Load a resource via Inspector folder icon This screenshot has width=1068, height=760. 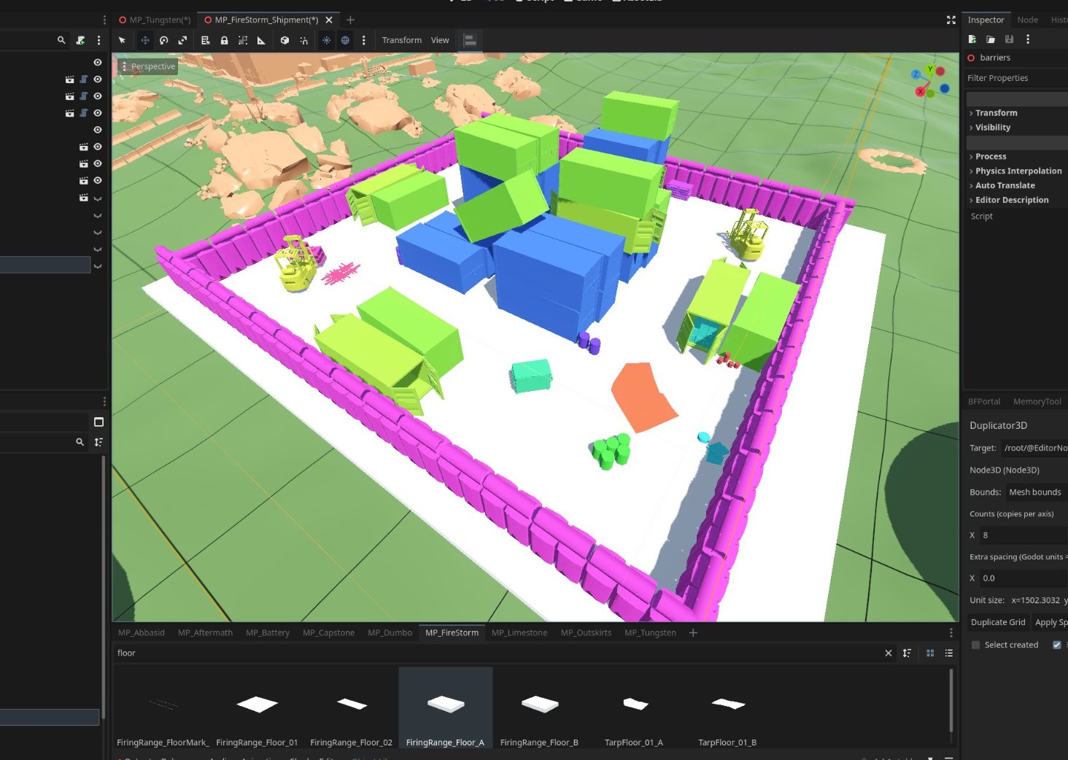991,39
